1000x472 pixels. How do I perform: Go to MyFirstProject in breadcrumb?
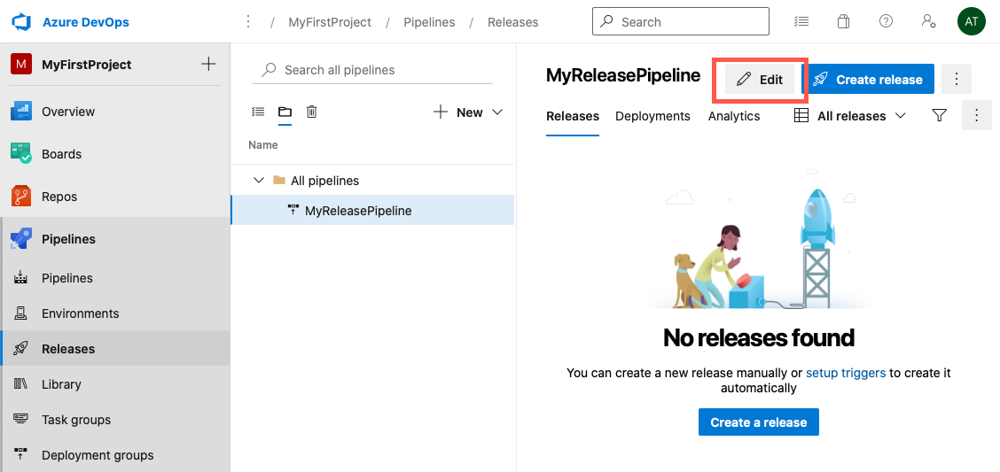tap(330, 22)
